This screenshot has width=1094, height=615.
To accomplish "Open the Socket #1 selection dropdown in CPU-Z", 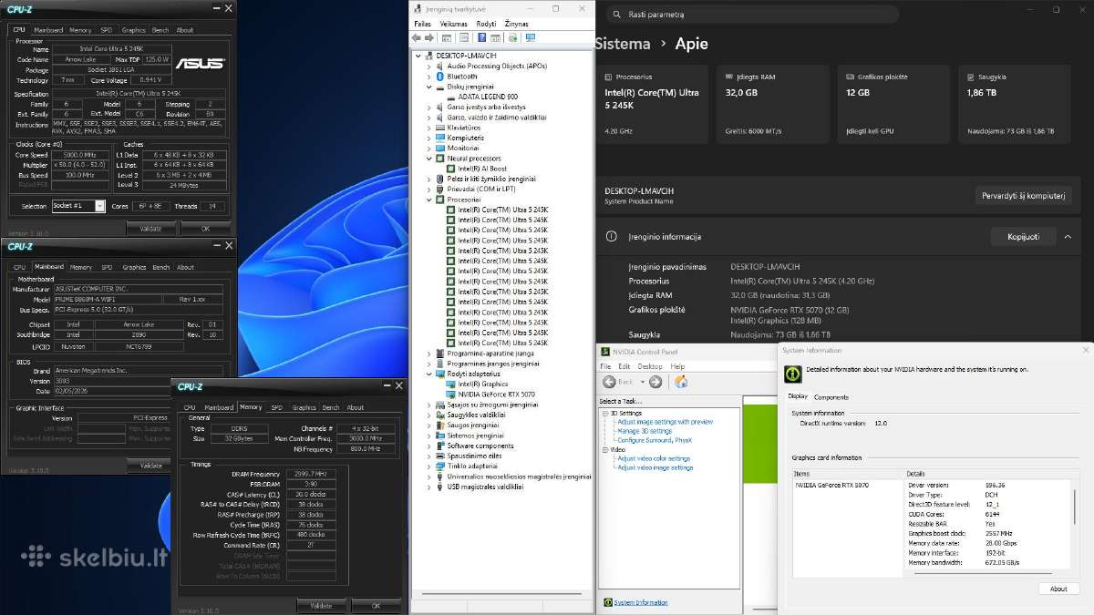I will (99, 206).
